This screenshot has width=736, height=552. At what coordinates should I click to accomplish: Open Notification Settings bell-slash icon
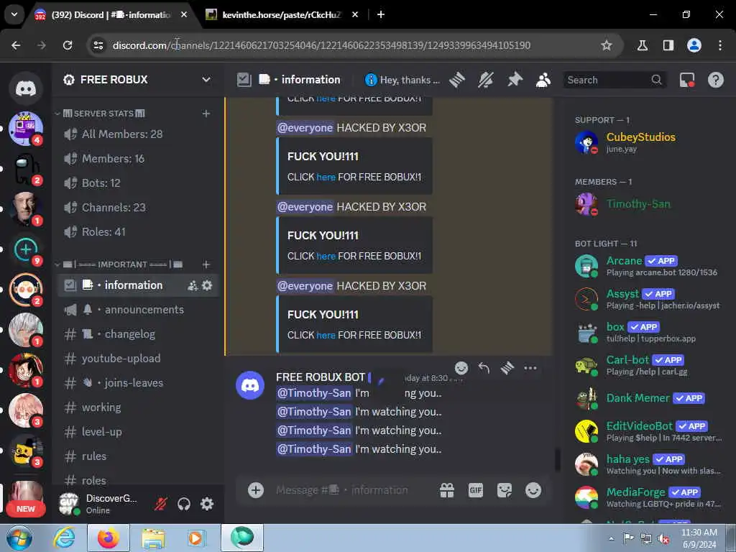tap(485, 80)
